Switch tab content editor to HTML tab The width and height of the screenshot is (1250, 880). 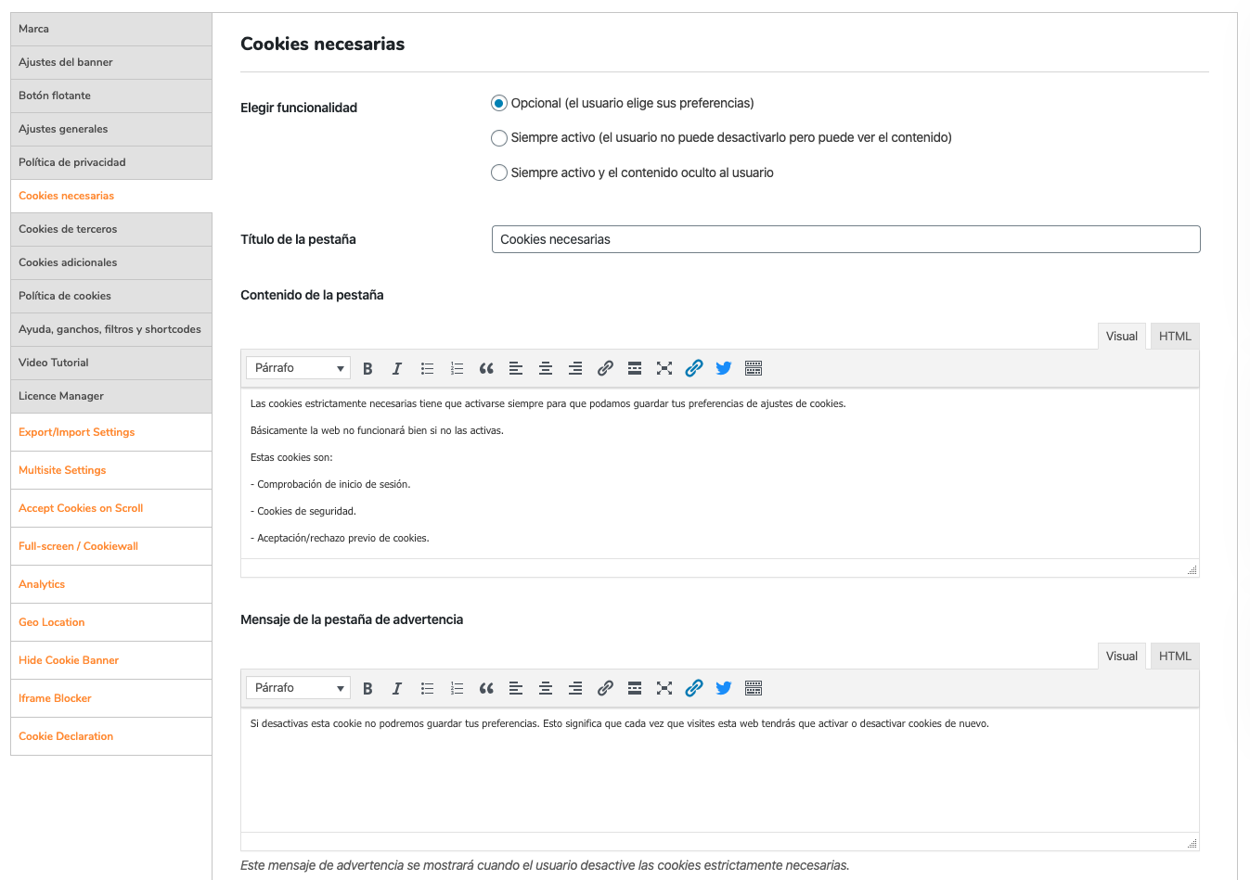click(x=1175, y=337)
